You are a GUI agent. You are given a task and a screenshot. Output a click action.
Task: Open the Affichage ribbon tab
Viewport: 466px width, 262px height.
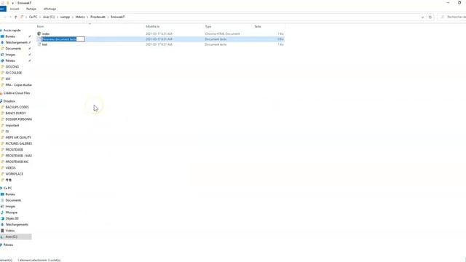[x=50, y=9]
